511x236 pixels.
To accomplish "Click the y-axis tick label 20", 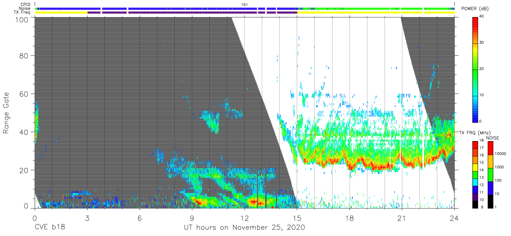I will click(x=24, y=170).
